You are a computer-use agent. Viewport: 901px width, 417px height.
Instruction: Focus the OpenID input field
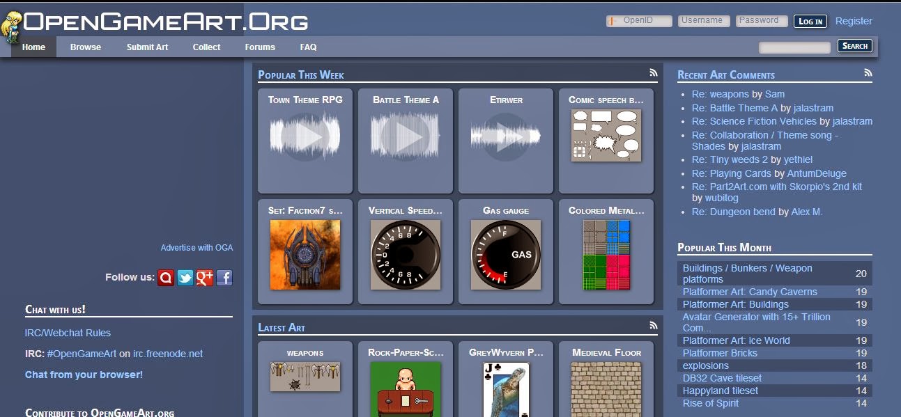click(x=639, y=21)
